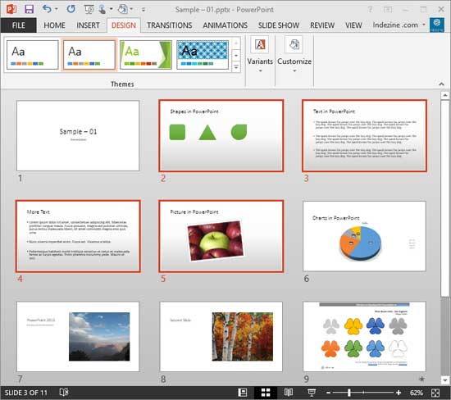Select slide 1 titled Sample – 01

point(78,135)
